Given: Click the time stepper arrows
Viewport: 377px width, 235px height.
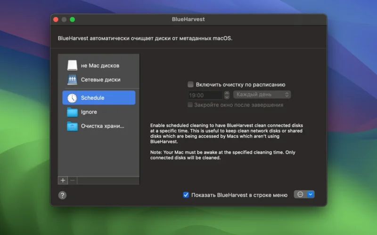Looking at the screenshot, I should [x=227, y=95].
